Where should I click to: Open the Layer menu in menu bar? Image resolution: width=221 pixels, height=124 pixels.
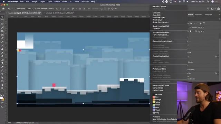tap(42, 1)
